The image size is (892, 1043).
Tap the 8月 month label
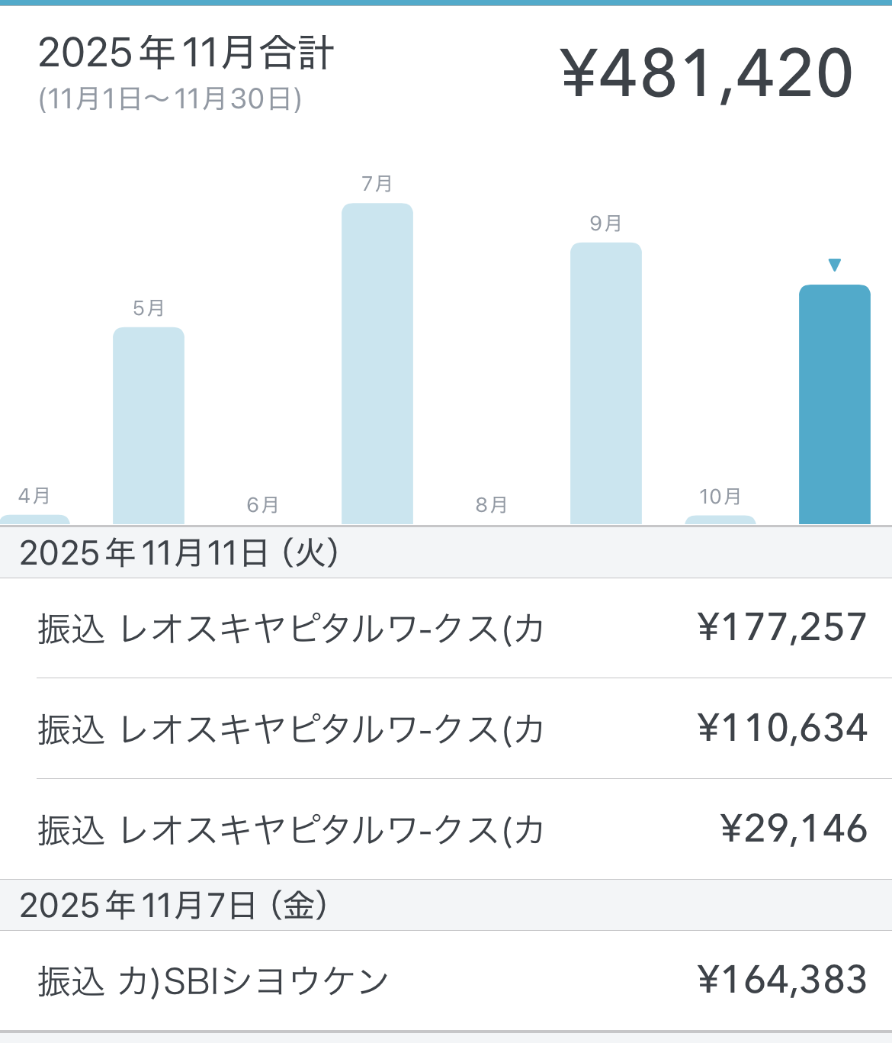491,504
